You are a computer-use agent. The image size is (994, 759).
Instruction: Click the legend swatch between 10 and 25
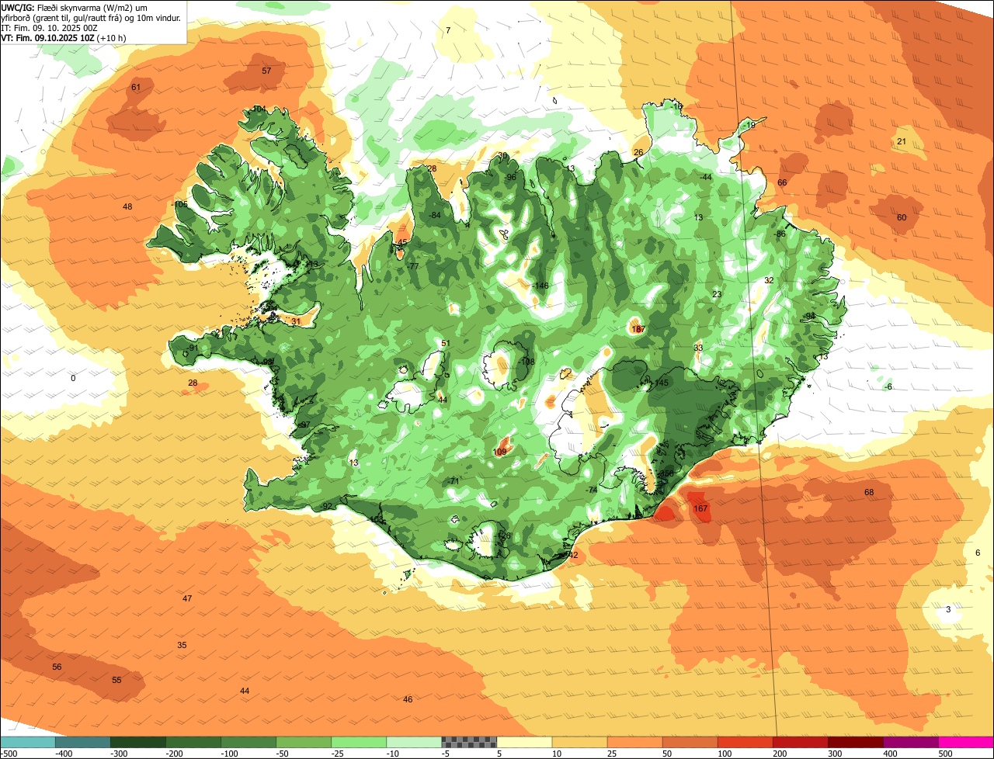pos(579,742)
